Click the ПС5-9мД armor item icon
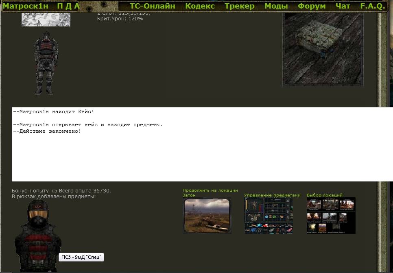Viewport: 393px width, 273px height. (37, 236)
